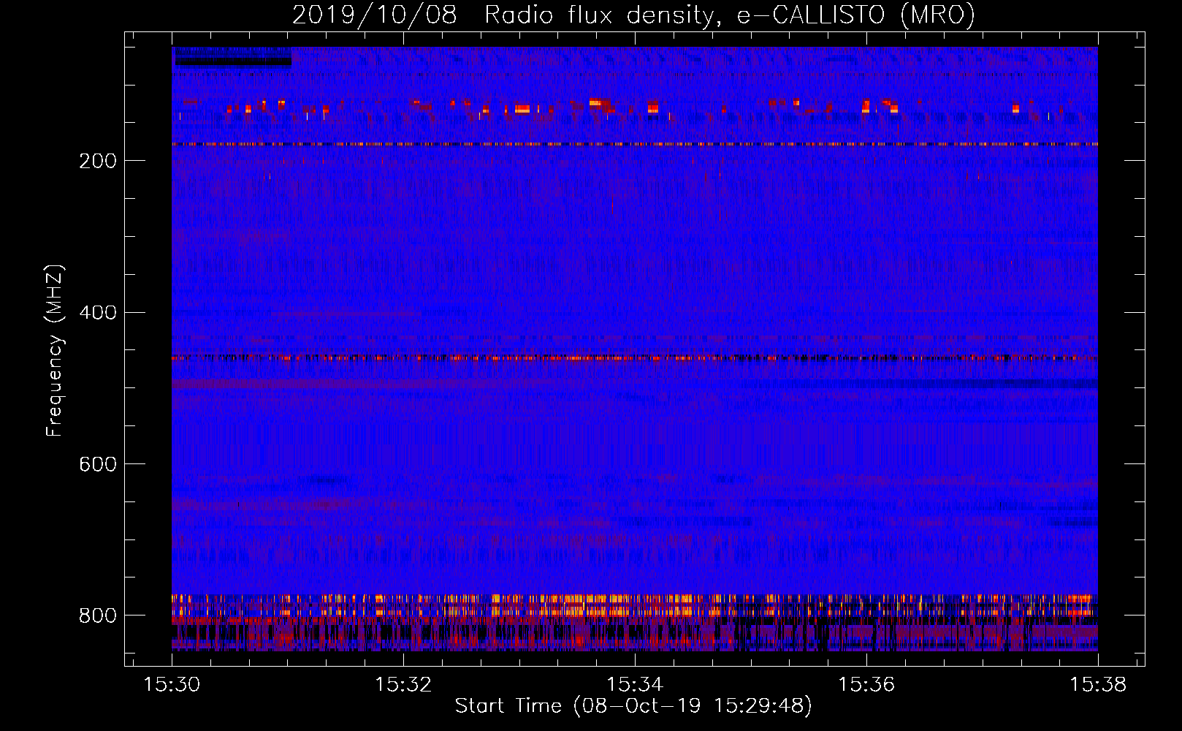
Task: Click the '15:36' time tick label
Action: tap(866, 684)
